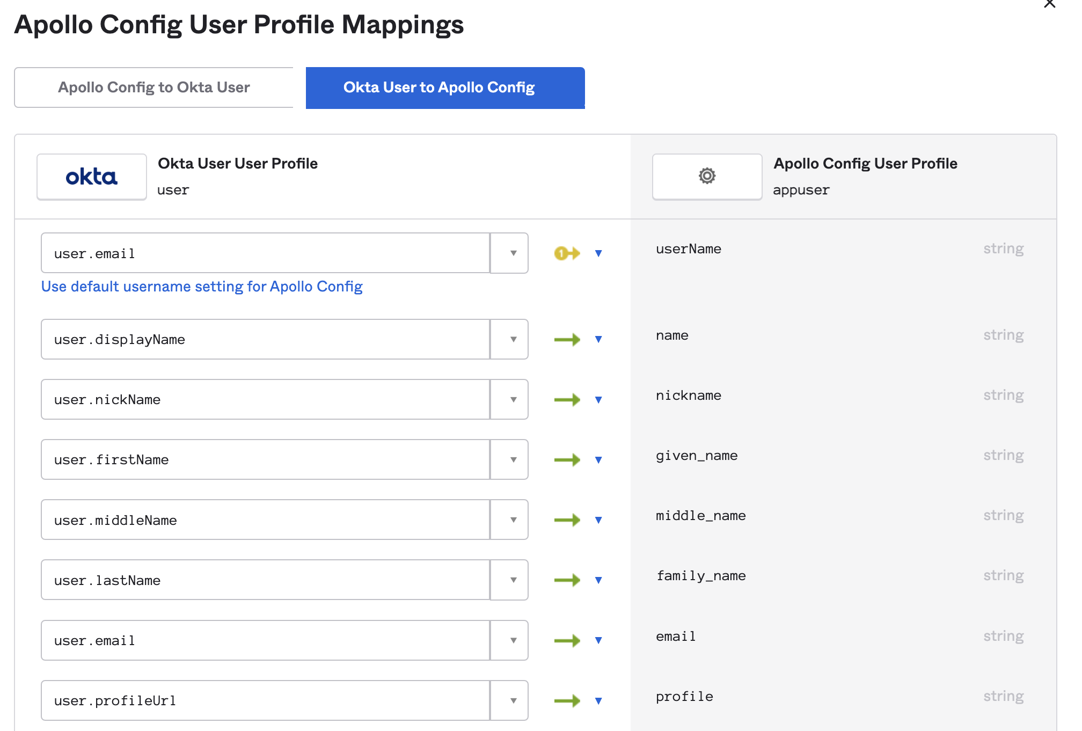1082x731 pixels.
Task: Click the user.displayName expression field
Action: coord(266,339)
